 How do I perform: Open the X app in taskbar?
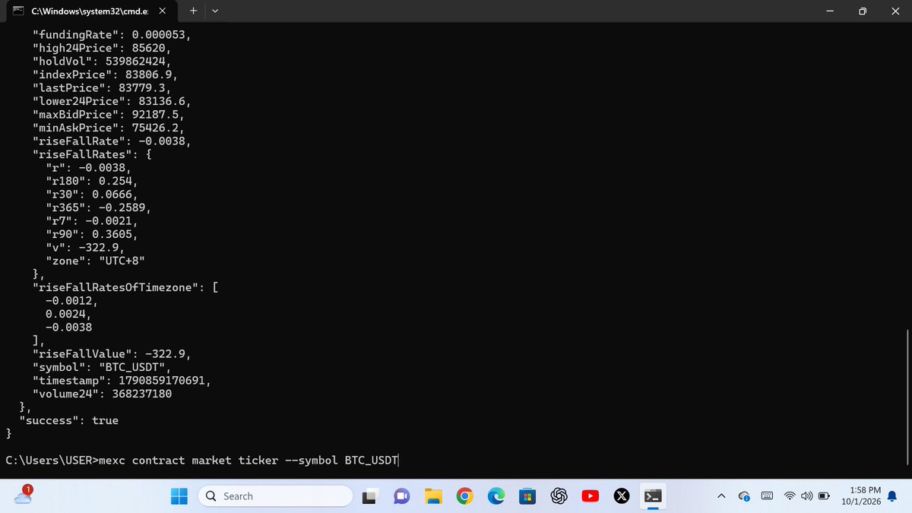coord(621,496)
